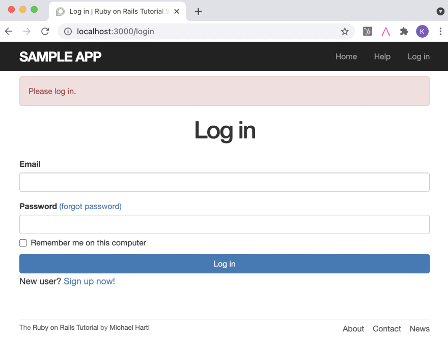Click the Log in page heading
This screenshot has height=344, width=448.
click(x=225, y=130)
